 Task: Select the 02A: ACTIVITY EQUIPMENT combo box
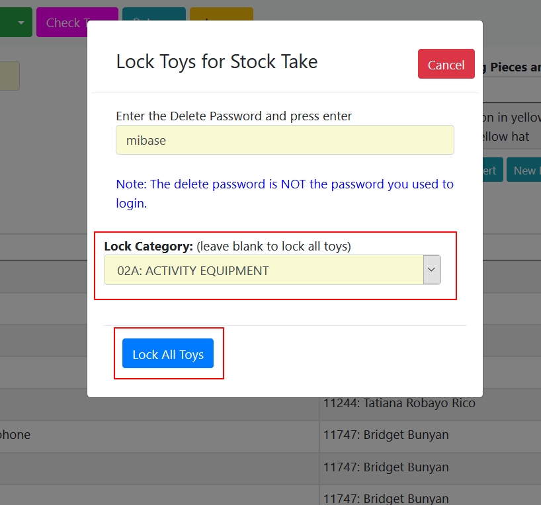(272, 270)
